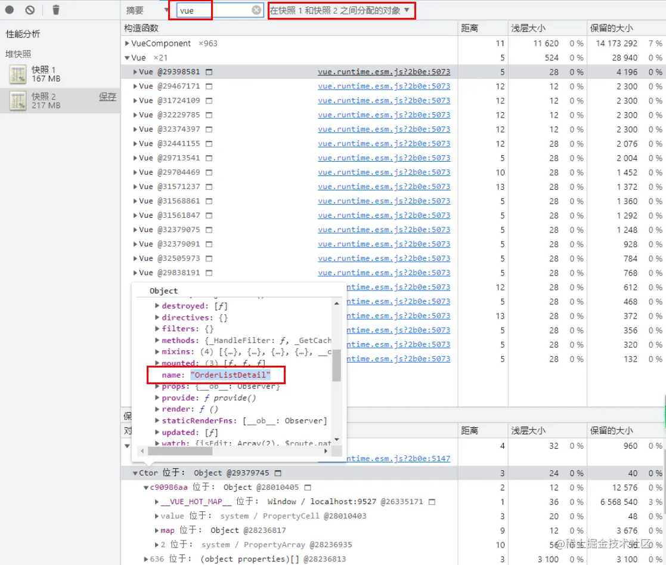
Task: Expand the staticRenderFns property in popup
Action: [x=157, y=421]
